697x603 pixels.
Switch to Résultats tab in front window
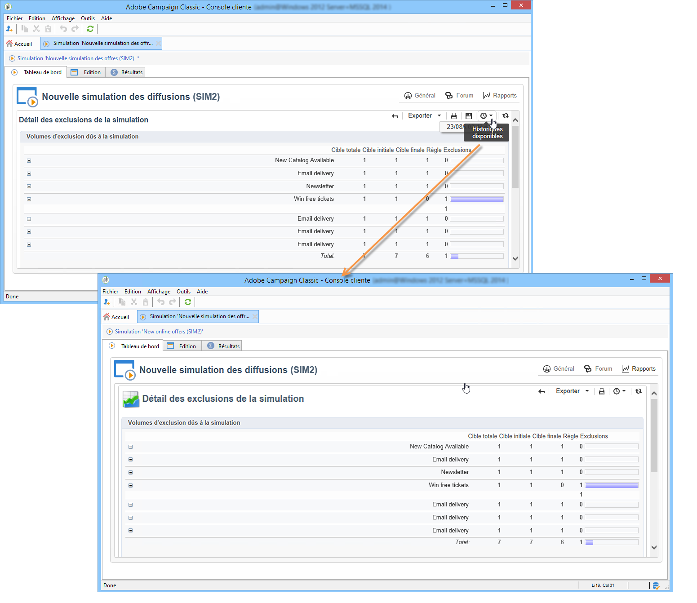(x=222, y=346)
